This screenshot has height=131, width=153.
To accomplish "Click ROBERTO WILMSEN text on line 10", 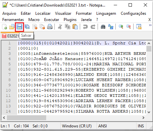I will pyautogui.click(x=95, y=90).
